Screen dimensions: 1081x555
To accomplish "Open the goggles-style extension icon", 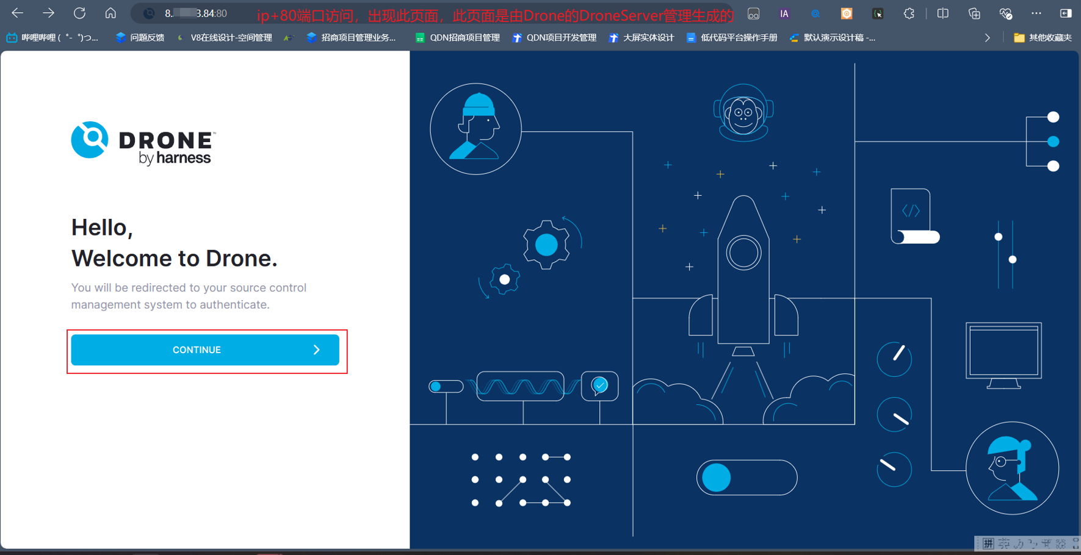I will coord(754,13).
